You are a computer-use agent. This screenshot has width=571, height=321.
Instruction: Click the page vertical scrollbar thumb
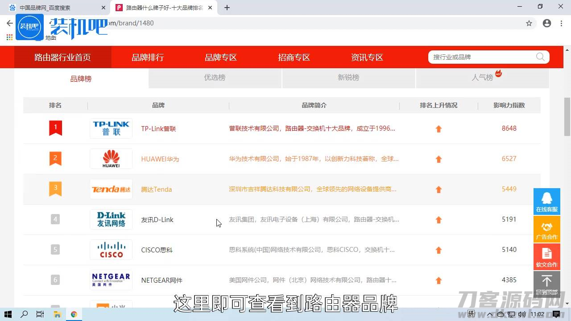(567, 117)
